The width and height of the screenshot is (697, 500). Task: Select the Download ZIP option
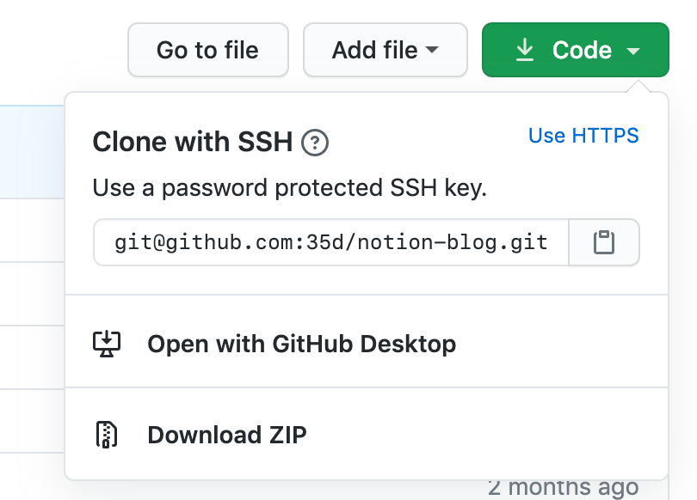(227, 435)
